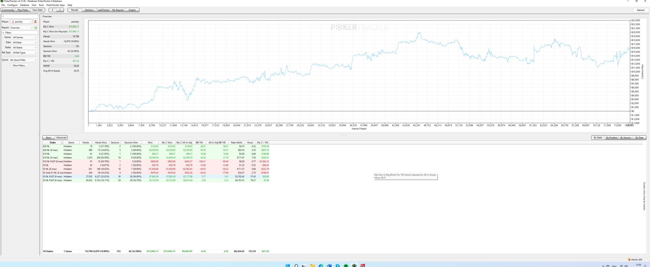
Task: Sort table by BB/100 column header
Action: pyautogui.click(x=199, y=143)
